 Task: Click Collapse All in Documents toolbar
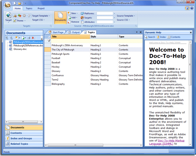tap(11, 38)
